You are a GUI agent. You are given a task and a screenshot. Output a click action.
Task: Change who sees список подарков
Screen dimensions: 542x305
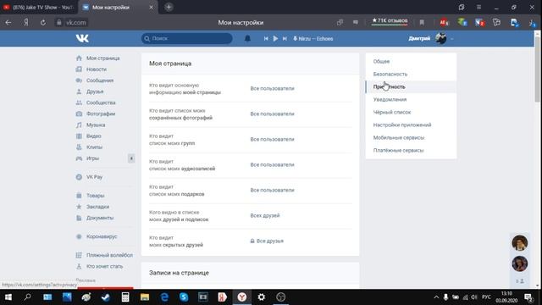(273, 190)
